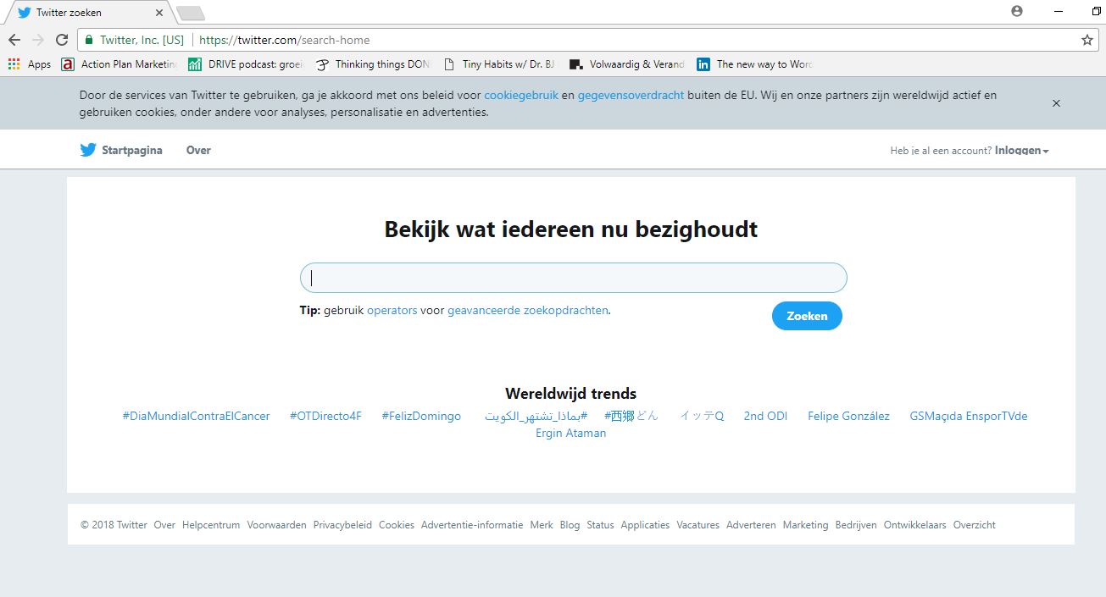Image resolution: width=1106 pixels, height=597 pixels.
Task: Open the geavanceerde zoekopdrachten link
Action: (527, 311)
